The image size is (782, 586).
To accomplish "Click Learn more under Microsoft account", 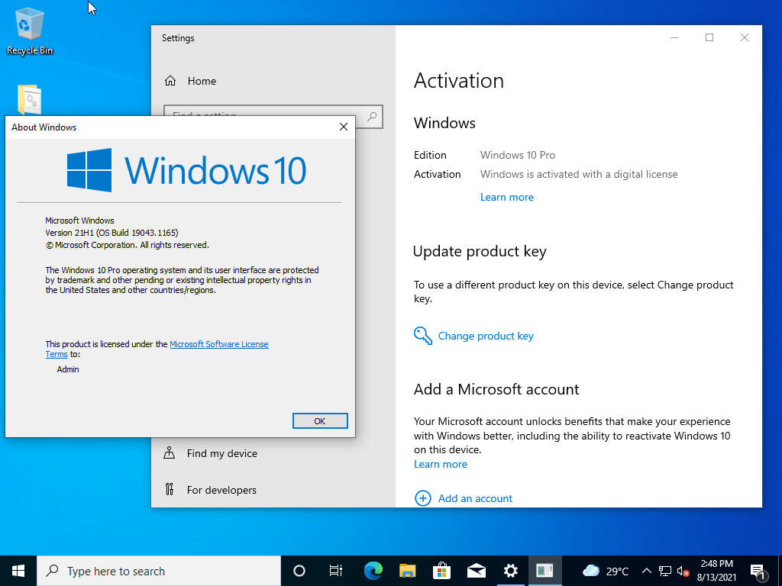I will click(x=441, y=465).
